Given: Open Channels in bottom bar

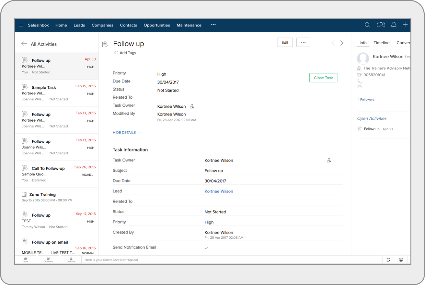Looking at the screenshot, I should point(48,260).
